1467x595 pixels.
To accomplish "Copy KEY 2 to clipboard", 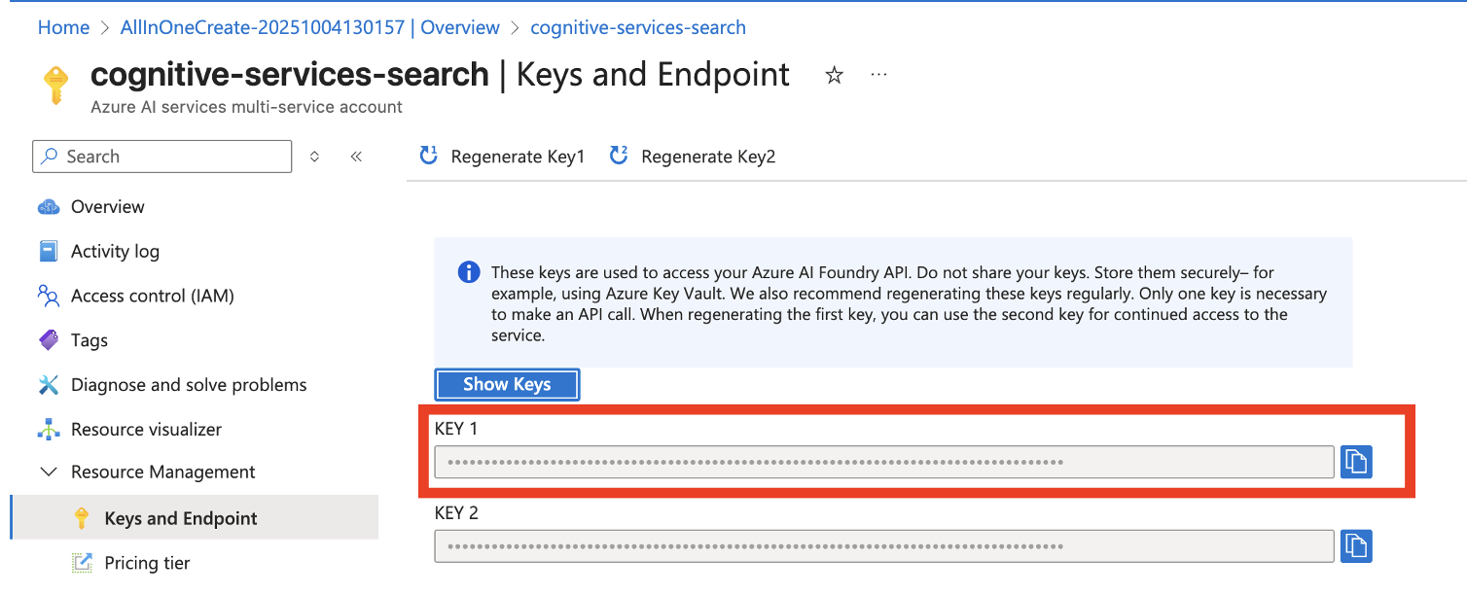I will [1356, 546].
